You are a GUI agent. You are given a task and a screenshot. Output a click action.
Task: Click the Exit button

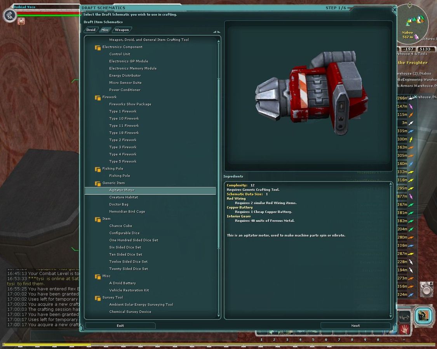click(x=120, y=326)
